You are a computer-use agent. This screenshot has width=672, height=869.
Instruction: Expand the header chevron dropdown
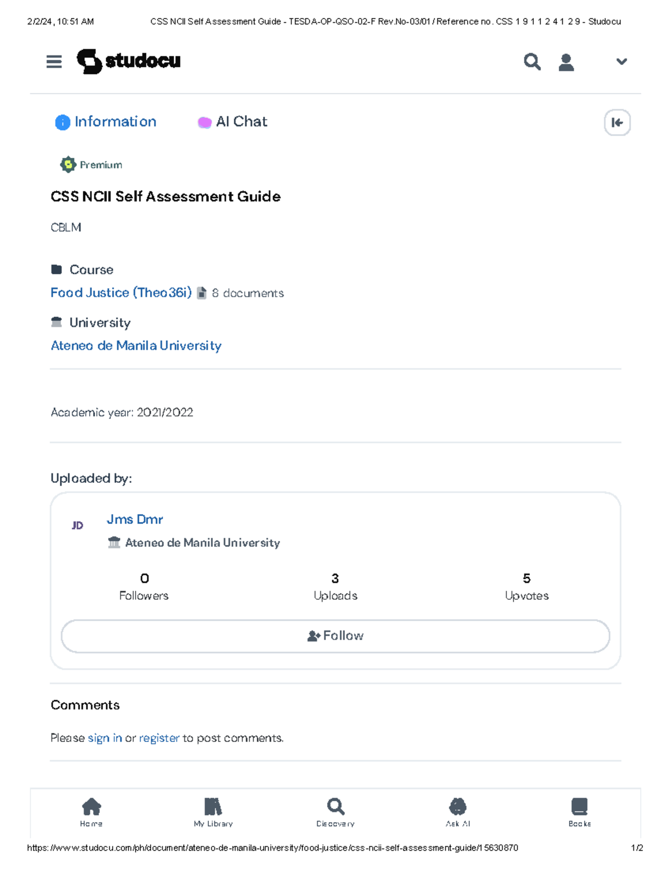[x=621, y=62]
